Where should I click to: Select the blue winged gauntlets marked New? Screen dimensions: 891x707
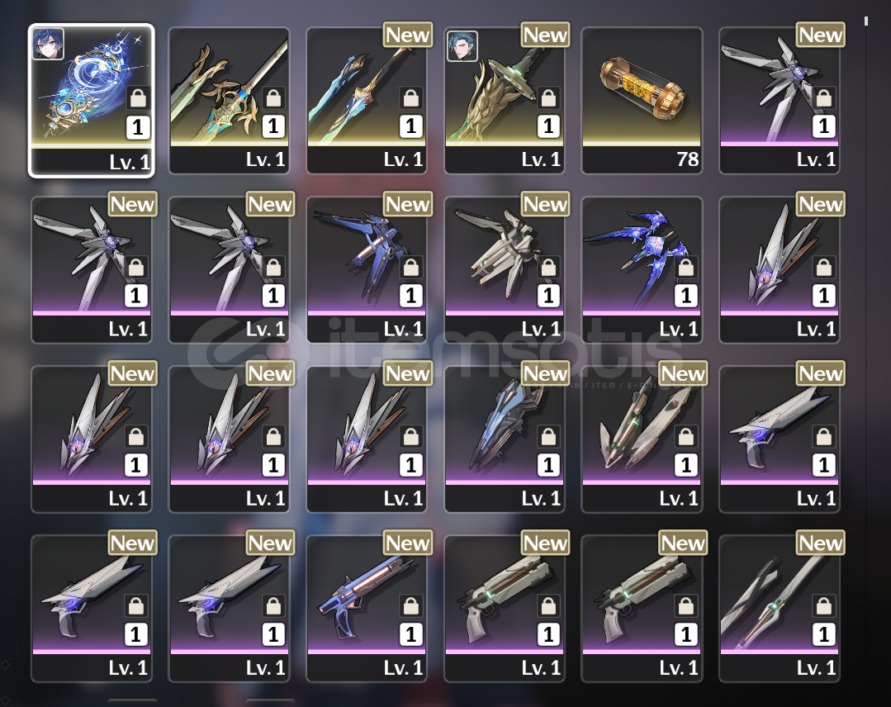coord(367,270)
